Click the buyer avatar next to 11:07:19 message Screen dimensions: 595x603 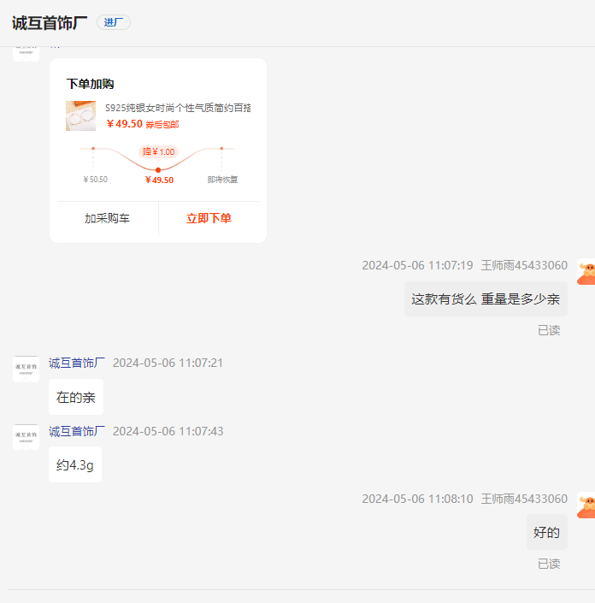pyautogui.click(x=586, y=271)
